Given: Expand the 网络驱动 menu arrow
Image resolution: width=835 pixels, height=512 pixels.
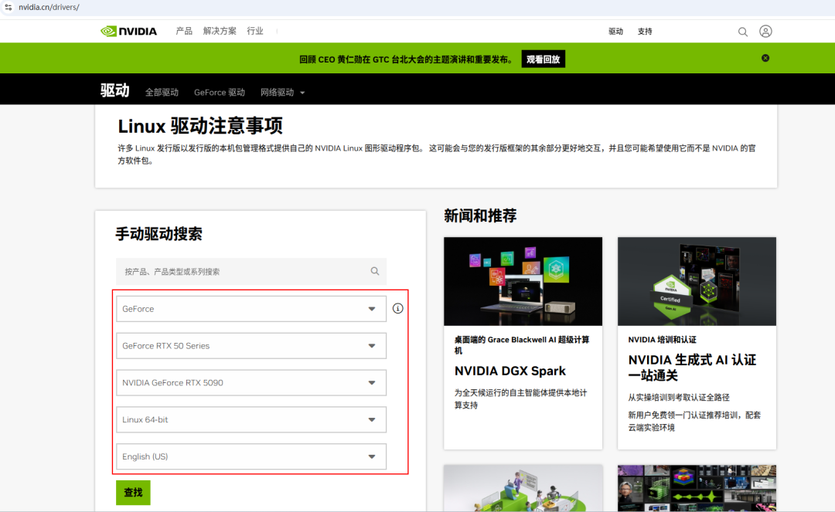Looking at the screenshot, I should 302,93.
